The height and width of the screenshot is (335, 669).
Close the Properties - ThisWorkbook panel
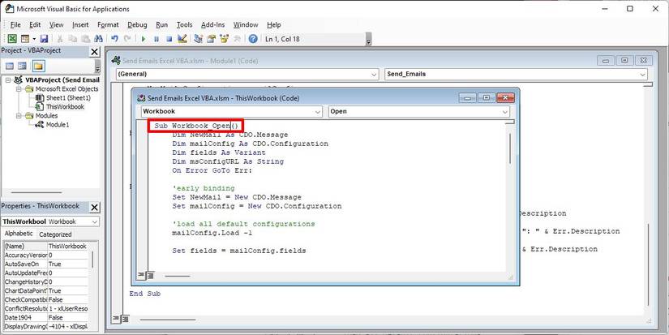point(94,208)
